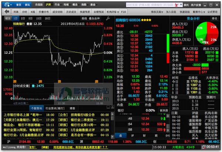
Task: Open the 自选股 menu item
Action: (x=39, y=5)
